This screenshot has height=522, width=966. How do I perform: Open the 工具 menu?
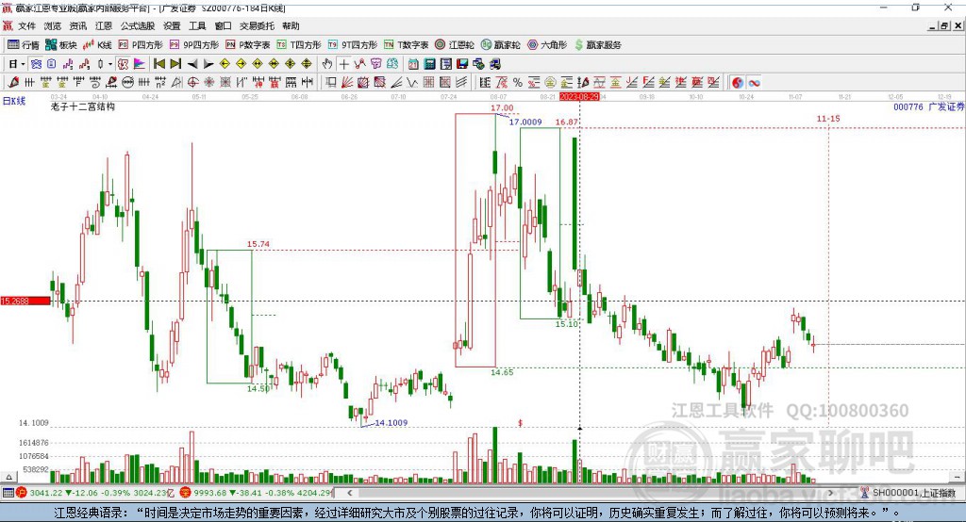pyautogui.click(x=197, y=25)
